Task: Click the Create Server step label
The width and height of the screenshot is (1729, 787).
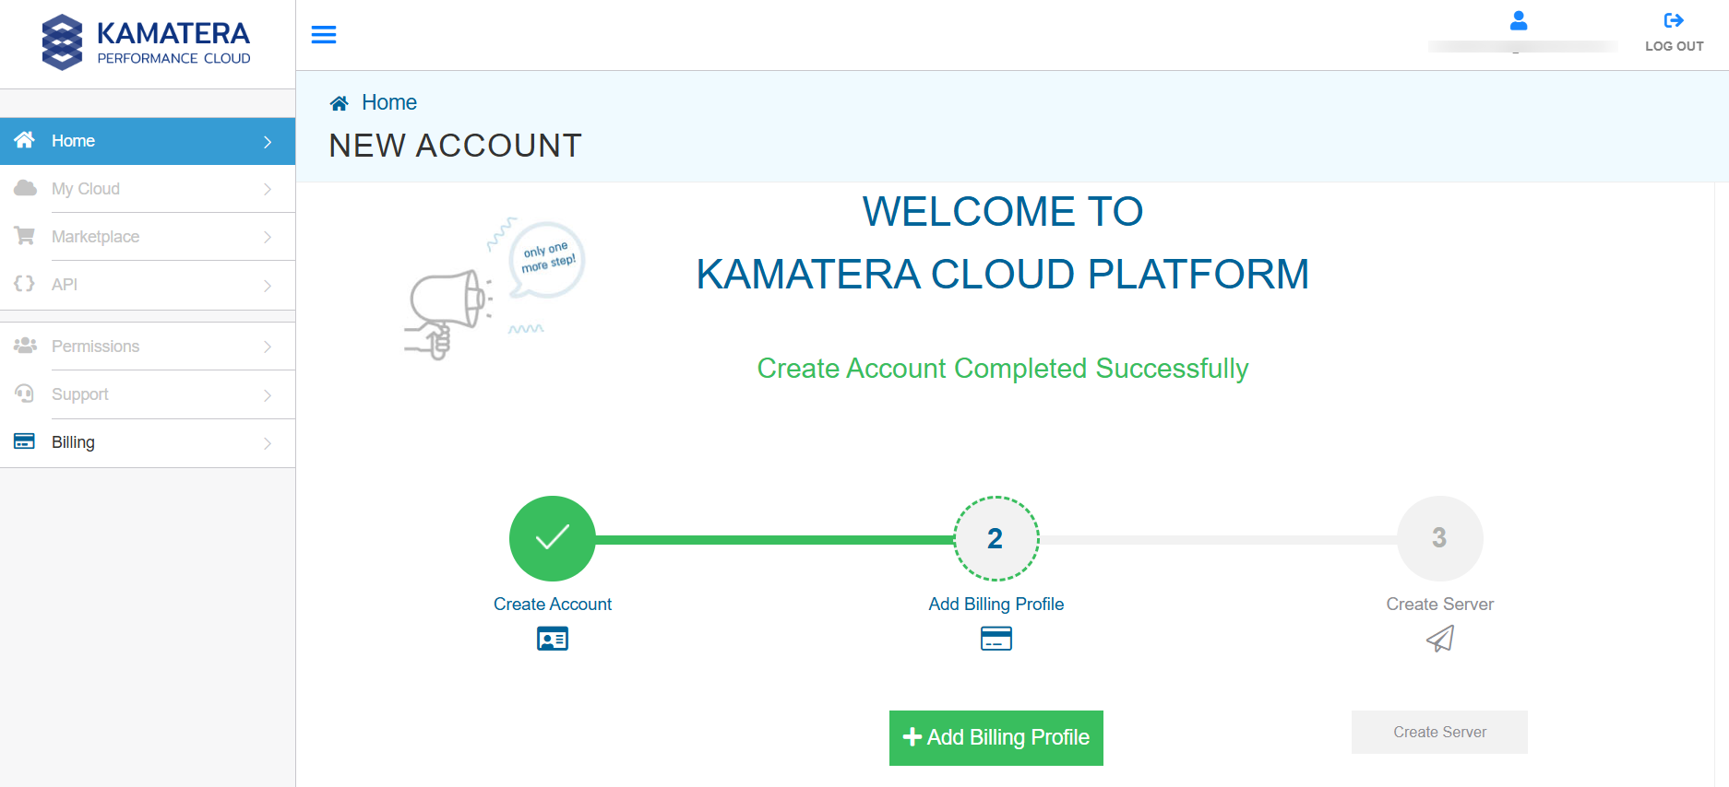Action: coord(1440,604)
